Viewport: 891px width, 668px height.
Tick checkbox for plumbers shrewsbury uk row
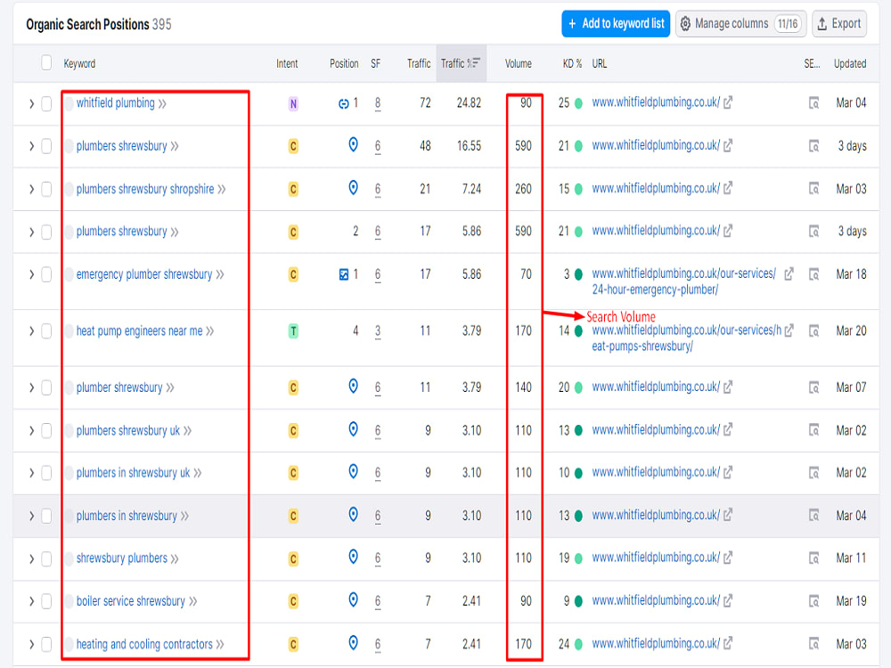(46, 430)
